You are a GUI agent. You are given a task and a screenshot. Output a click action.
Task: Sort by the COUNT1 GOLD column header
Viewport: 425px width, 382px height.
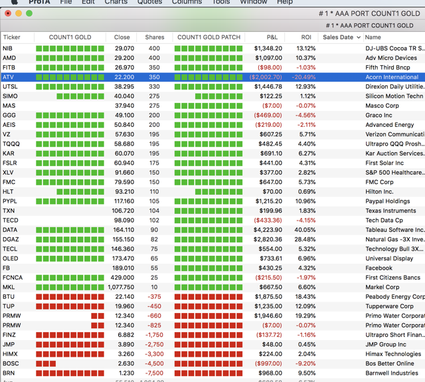click(x=70, y=37)
